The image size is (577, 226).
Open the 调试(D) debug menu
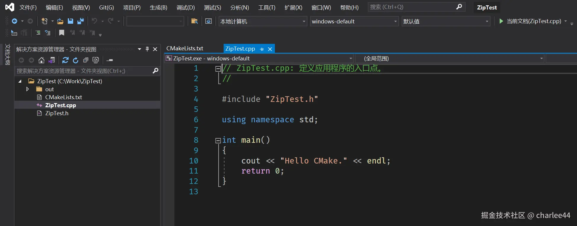coord(186,7)
